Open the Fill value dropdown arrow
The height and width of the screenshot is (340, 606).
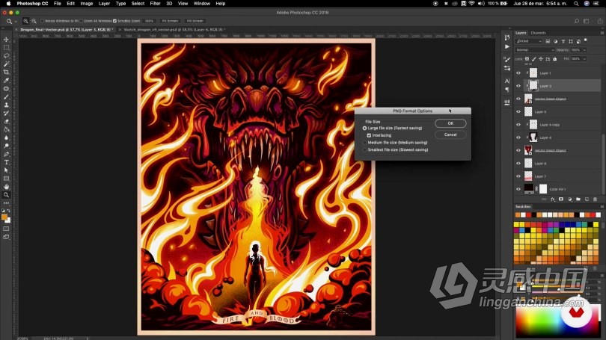(x=584, y=59)
